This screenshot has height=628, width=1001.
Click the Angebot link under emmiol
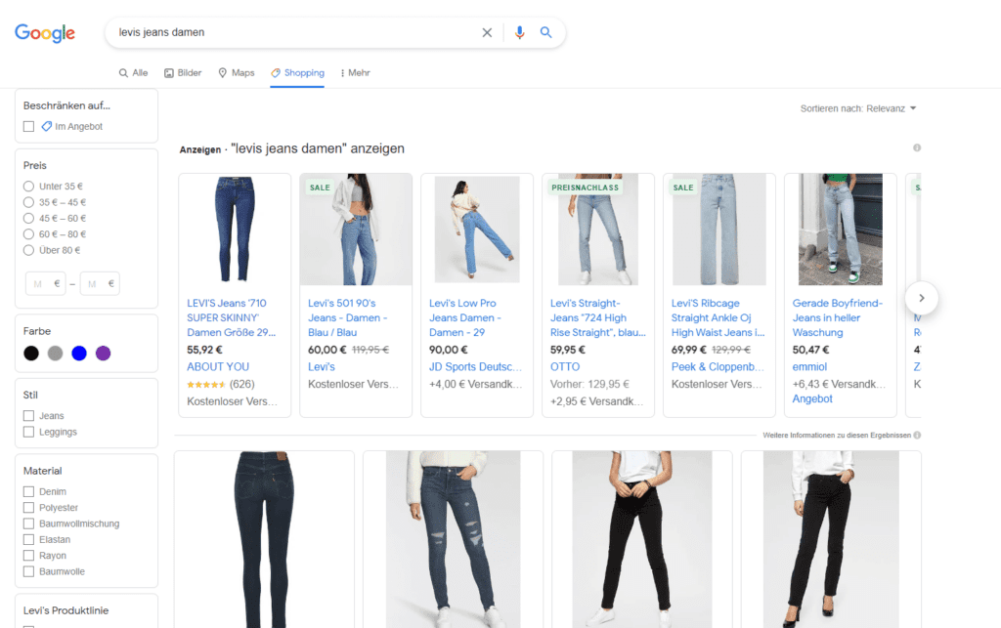click(x=812, y=398)
